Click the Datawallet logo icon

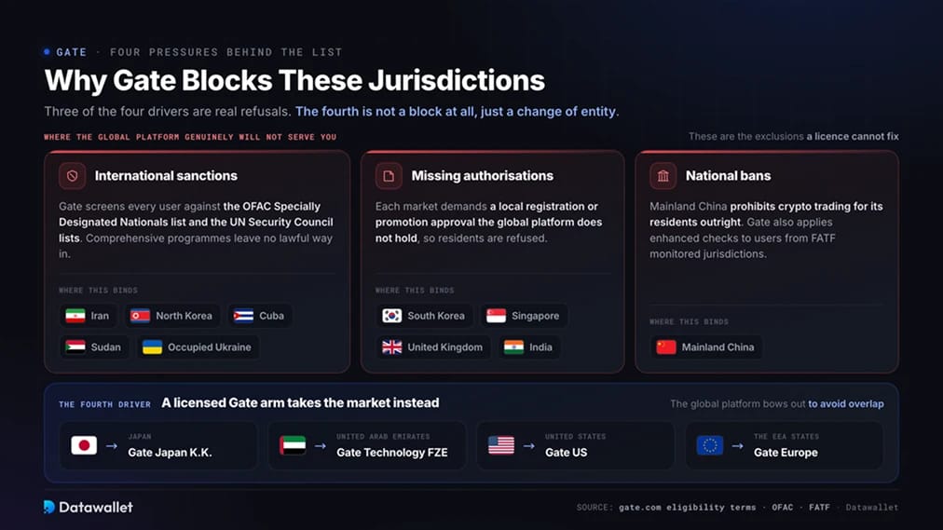[x=49, y=507]
